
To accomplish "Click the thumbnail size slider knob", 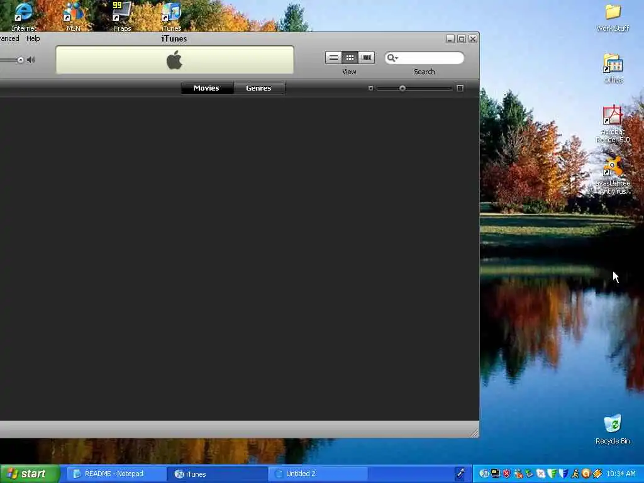I will (402, 88).
